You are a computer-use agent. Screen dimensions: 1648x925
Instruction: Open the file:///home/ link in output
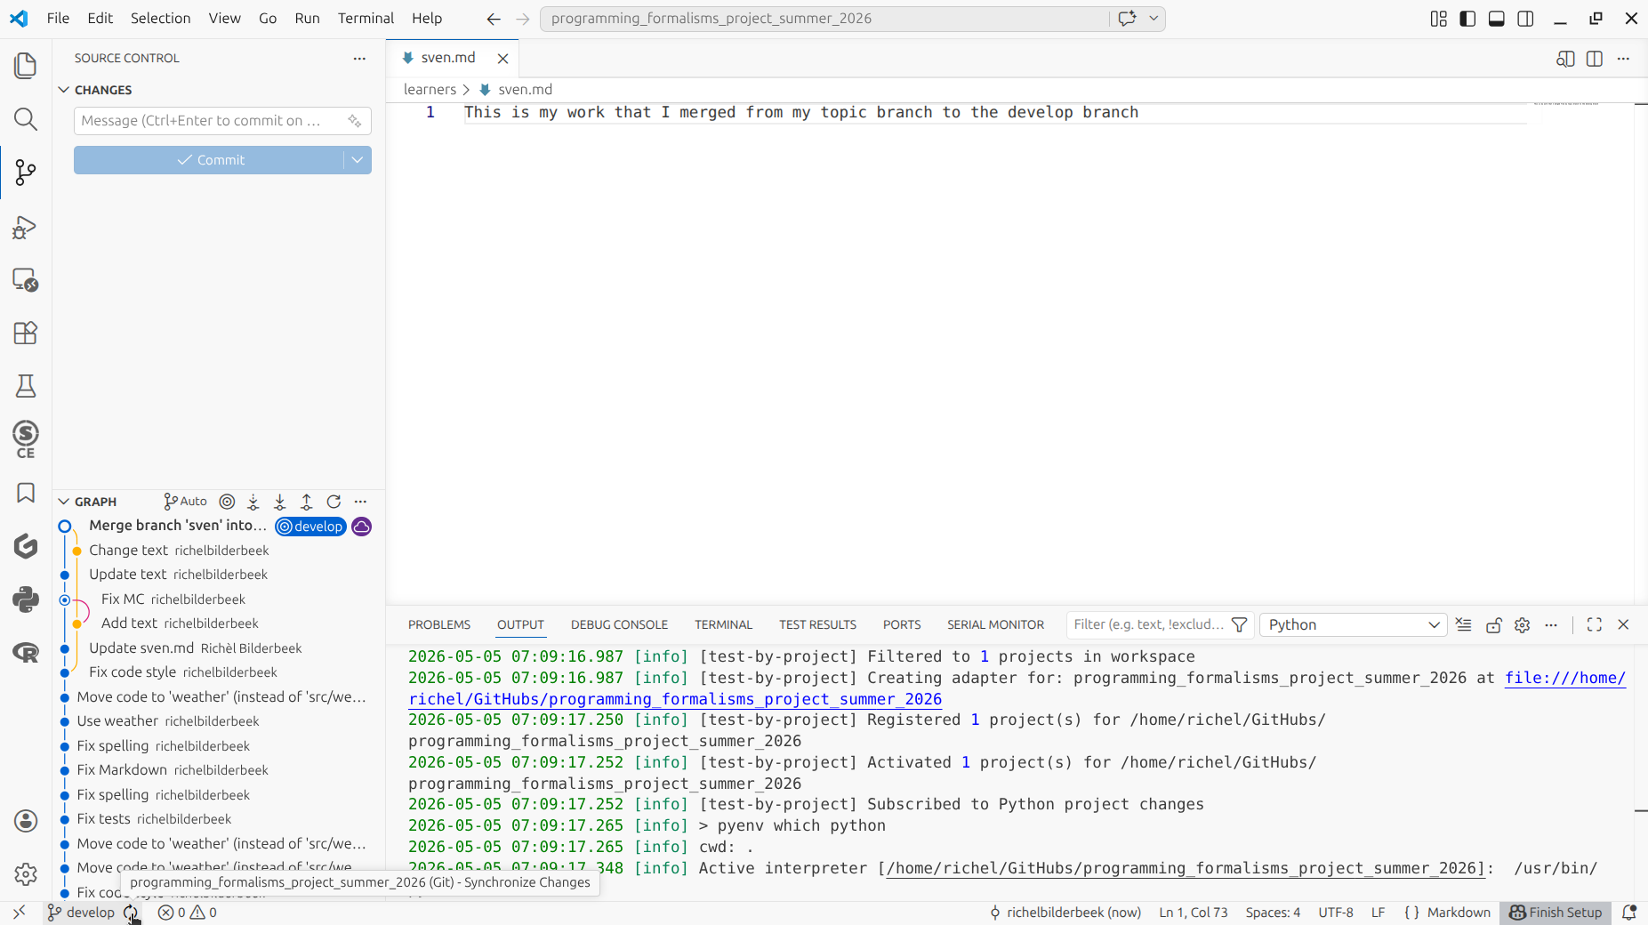pyautogui.click(x=1564, y=678)
